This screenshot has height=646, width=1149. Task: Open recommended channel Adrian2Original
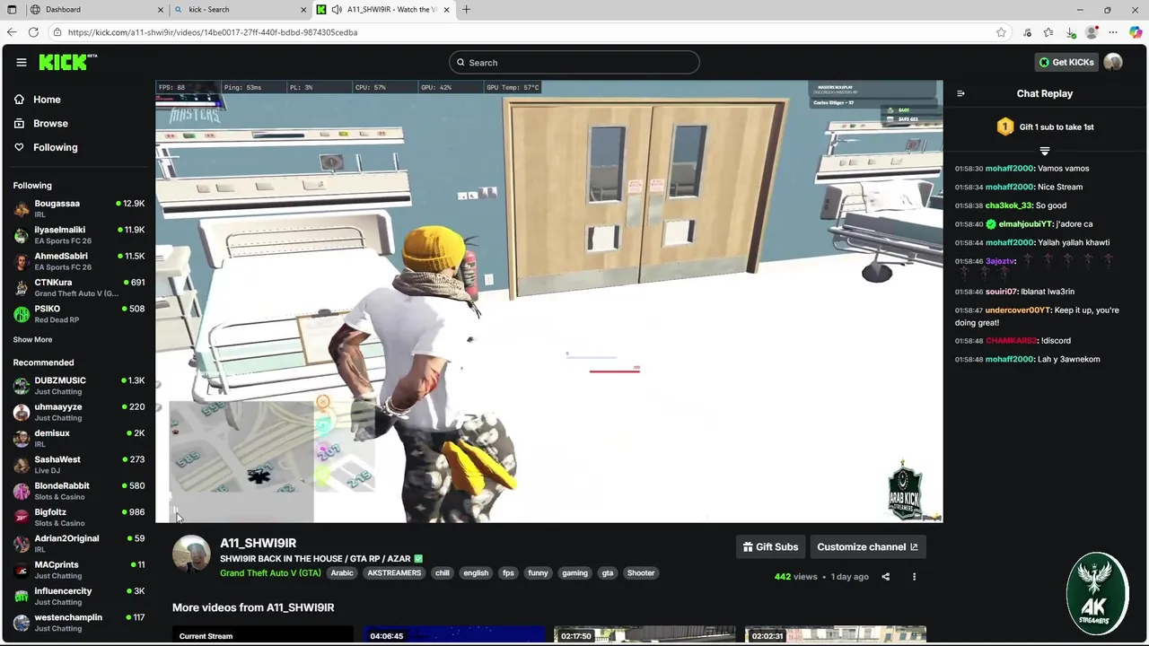pos(78,544)
